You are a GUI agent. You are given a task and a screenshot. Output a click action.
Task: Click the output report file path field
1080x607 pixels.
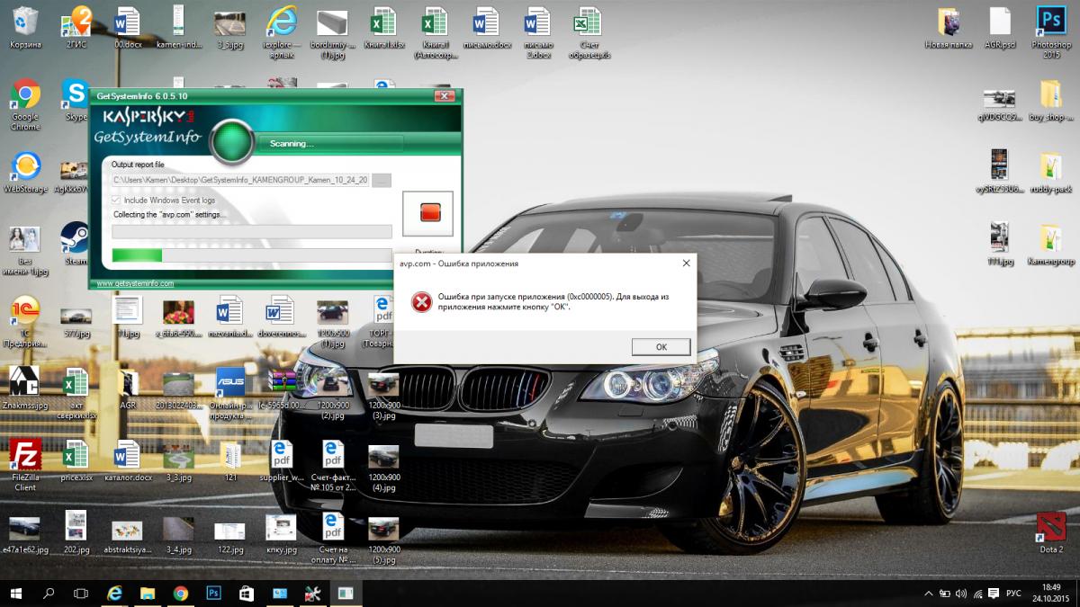pyautogui.click(x=239, y=181)
